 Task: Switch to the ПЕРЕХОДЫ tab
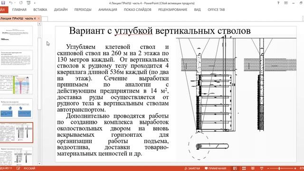tap(83, 9)
